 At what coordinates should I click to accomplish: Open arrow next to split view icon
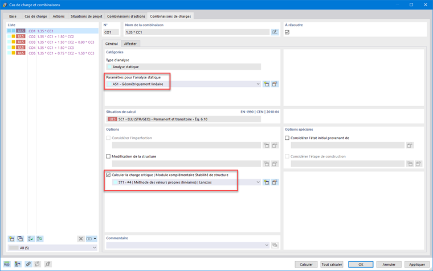[x=95, y=239]
